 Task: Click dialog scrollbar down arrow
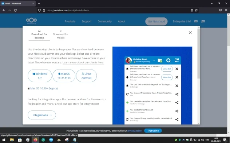pos(199,123)
